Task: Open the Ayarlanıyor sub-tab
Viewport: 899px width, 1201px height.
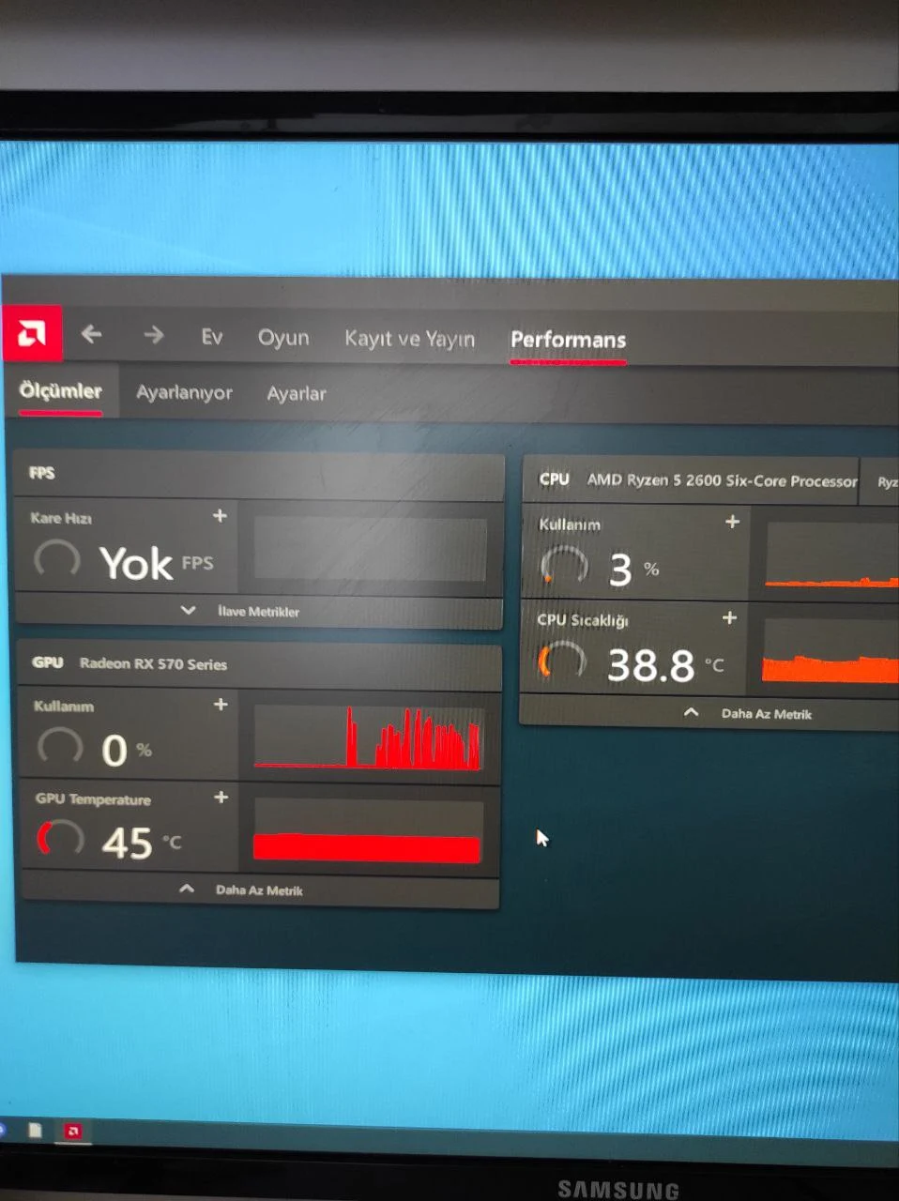Action: pos(184,392)
